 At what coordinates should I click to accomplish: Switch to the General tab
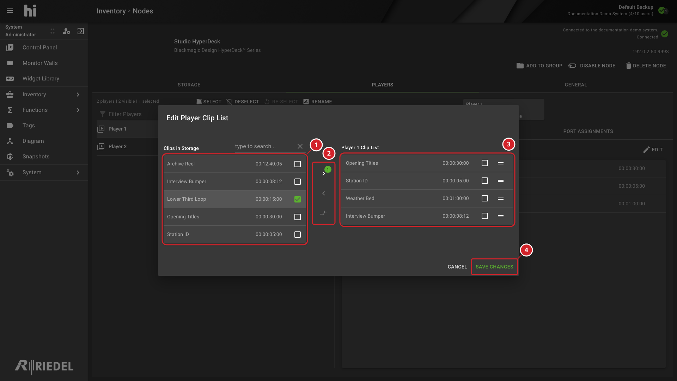[576, 85]
